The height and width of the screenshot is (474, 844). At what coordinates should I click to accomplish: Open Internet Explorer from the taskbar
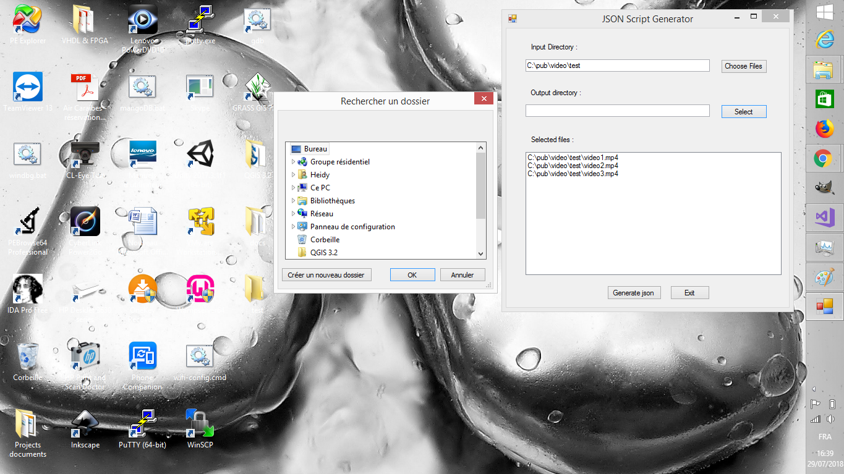(824, 40)
